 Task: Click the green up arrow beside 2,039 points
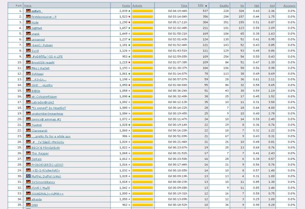click(130, 10)
